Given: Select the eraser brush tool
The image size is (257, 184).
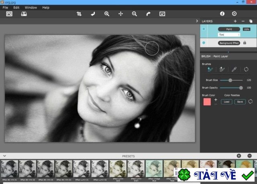Looking at the screenshot, I should coord(222,70).
